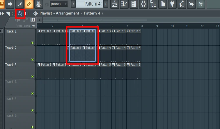
Task: Show the Channel rack
Action: [134, 4]
